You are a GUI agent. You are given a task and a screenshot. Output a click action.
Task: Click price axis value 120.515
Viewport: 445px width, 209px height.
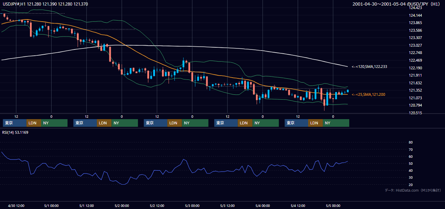415,113
